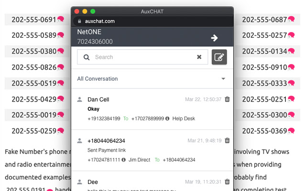Click phone number 202-555-0333 in background page
Image resolution: width=306 pixels, height=191 pixels.
pos(264,83)
